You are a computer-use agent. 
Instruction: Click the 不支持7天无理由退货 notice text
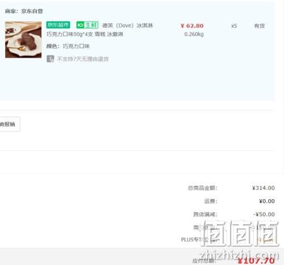click(x=83, y=59)
